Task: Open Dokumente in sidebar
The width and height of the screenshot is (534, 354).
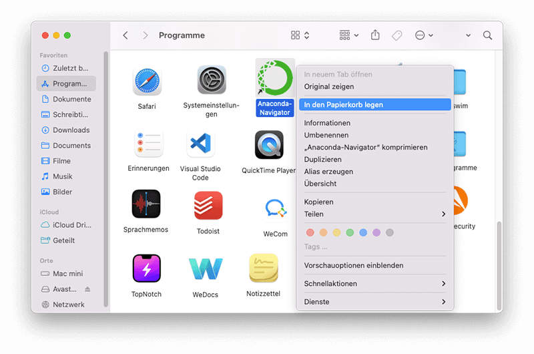Action: point(66,99)
